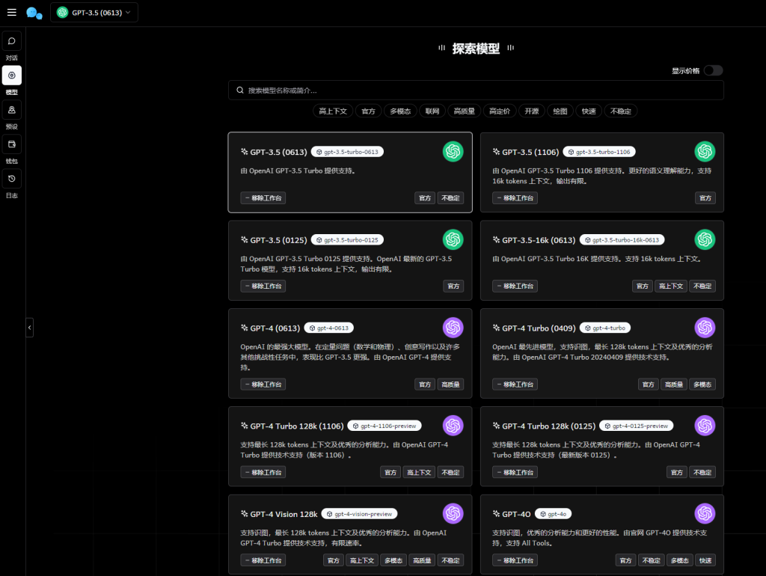The height and width of the screenshot is (576, 766).
Task: Click the sparkle icon beside GPT-3.5 (0613) title
Action: 245,151
